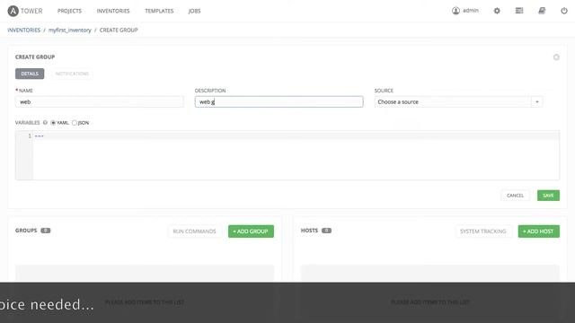The image size is (575, 323).
Task: Open the admin user profile icon
Action: [456, 11]
